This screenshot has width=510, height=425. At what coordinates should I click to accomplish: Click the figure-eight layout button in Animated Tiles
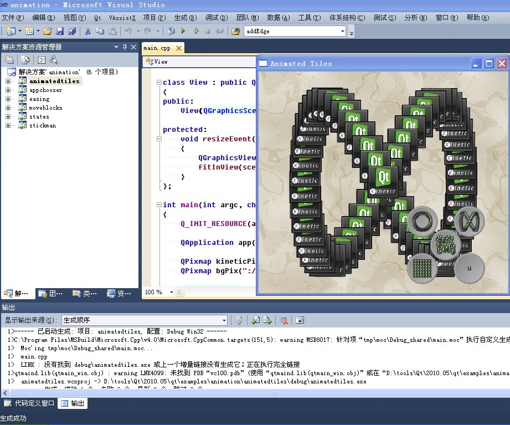(x=469, y=221)
